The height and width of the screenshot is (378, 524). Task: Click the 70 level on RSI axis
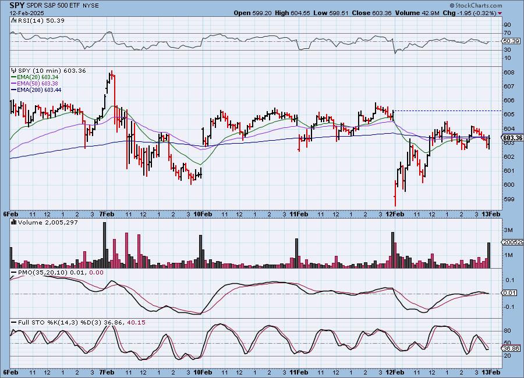coord(507,33)
